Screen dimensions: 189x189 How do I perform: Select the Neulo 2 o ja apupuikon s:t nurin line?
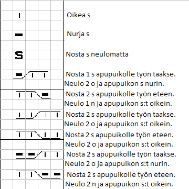[117, 164]
